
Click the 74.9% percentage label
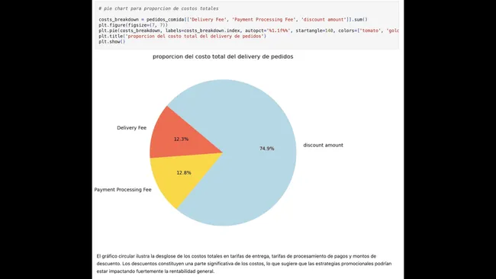coord(266,149)
